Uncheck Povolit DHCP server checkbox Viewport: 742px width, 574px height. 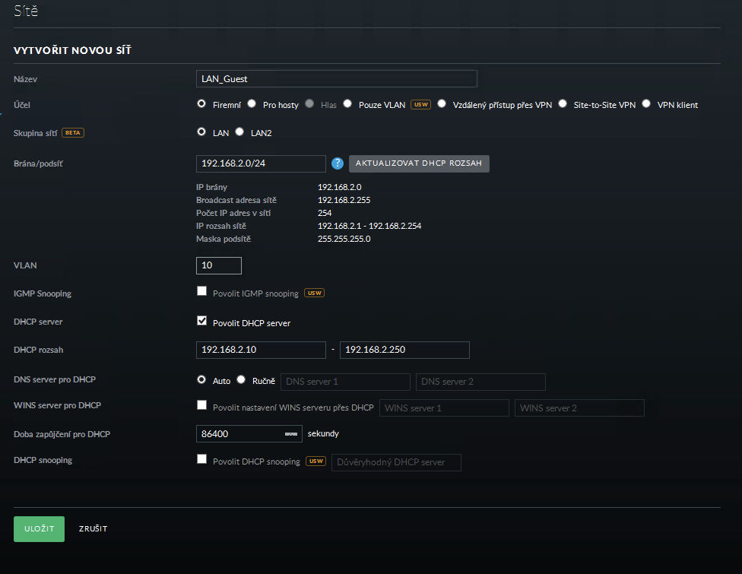pos(201,322)
